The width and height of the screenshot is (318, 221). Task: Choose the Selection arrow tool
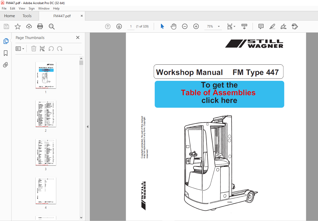click(x=162, y=26)
